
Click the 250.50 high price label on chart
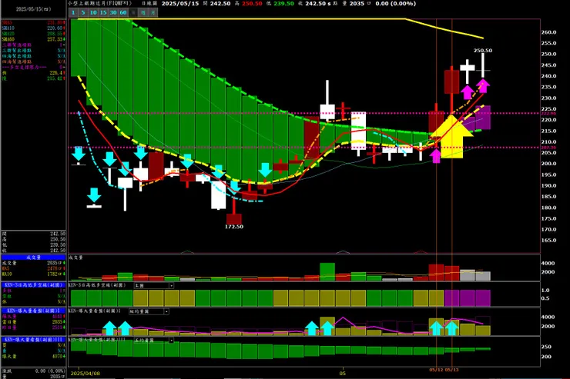(483, 51)
